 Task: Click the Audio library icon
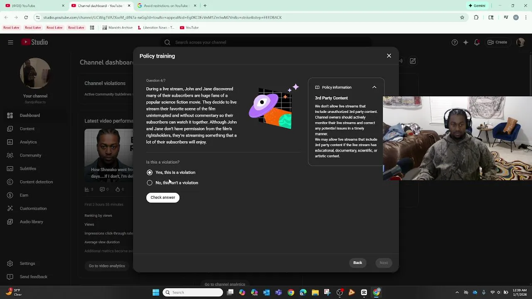click(x=10, y=222)
